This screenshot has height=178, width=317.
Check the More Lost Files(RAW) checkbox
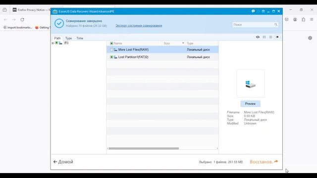[111, 49]
